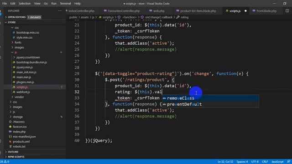Open the Help menu
The height and width of the screenshot is (164, 292).
77,4
